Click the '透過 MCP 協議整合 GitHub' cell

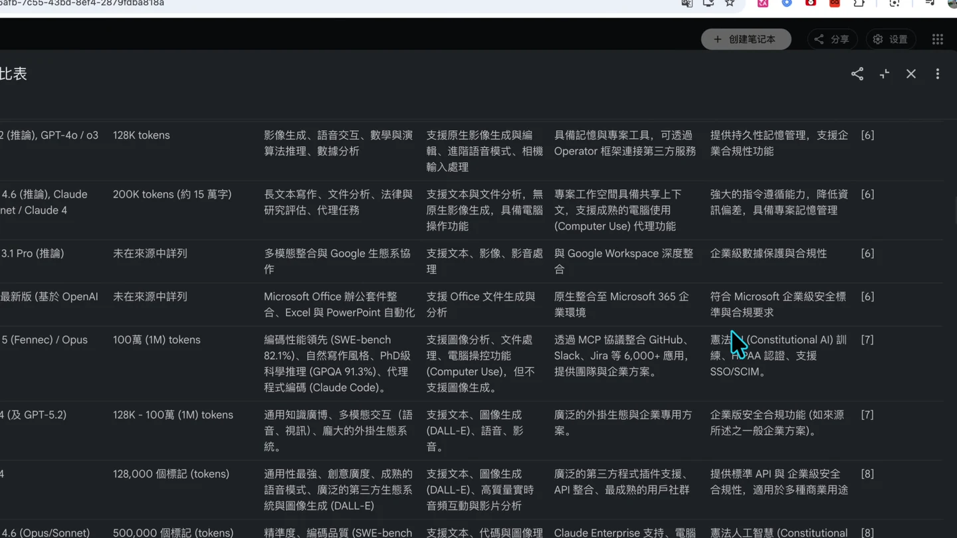point(623,355)
